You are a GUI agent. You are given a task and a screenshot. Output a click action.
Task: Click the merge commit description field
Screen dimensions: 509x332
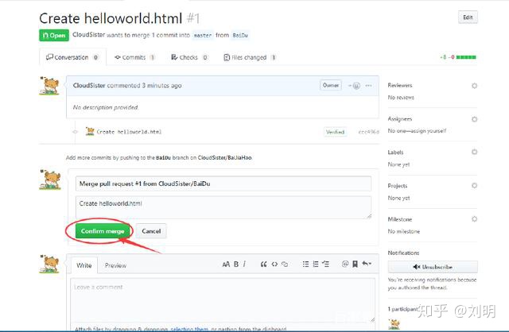(x=223, y=207)
